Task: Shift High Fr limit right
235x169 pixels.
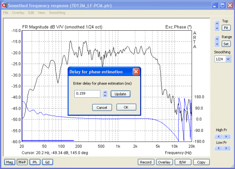Action: pyautogui.click(x=226, y=137)
